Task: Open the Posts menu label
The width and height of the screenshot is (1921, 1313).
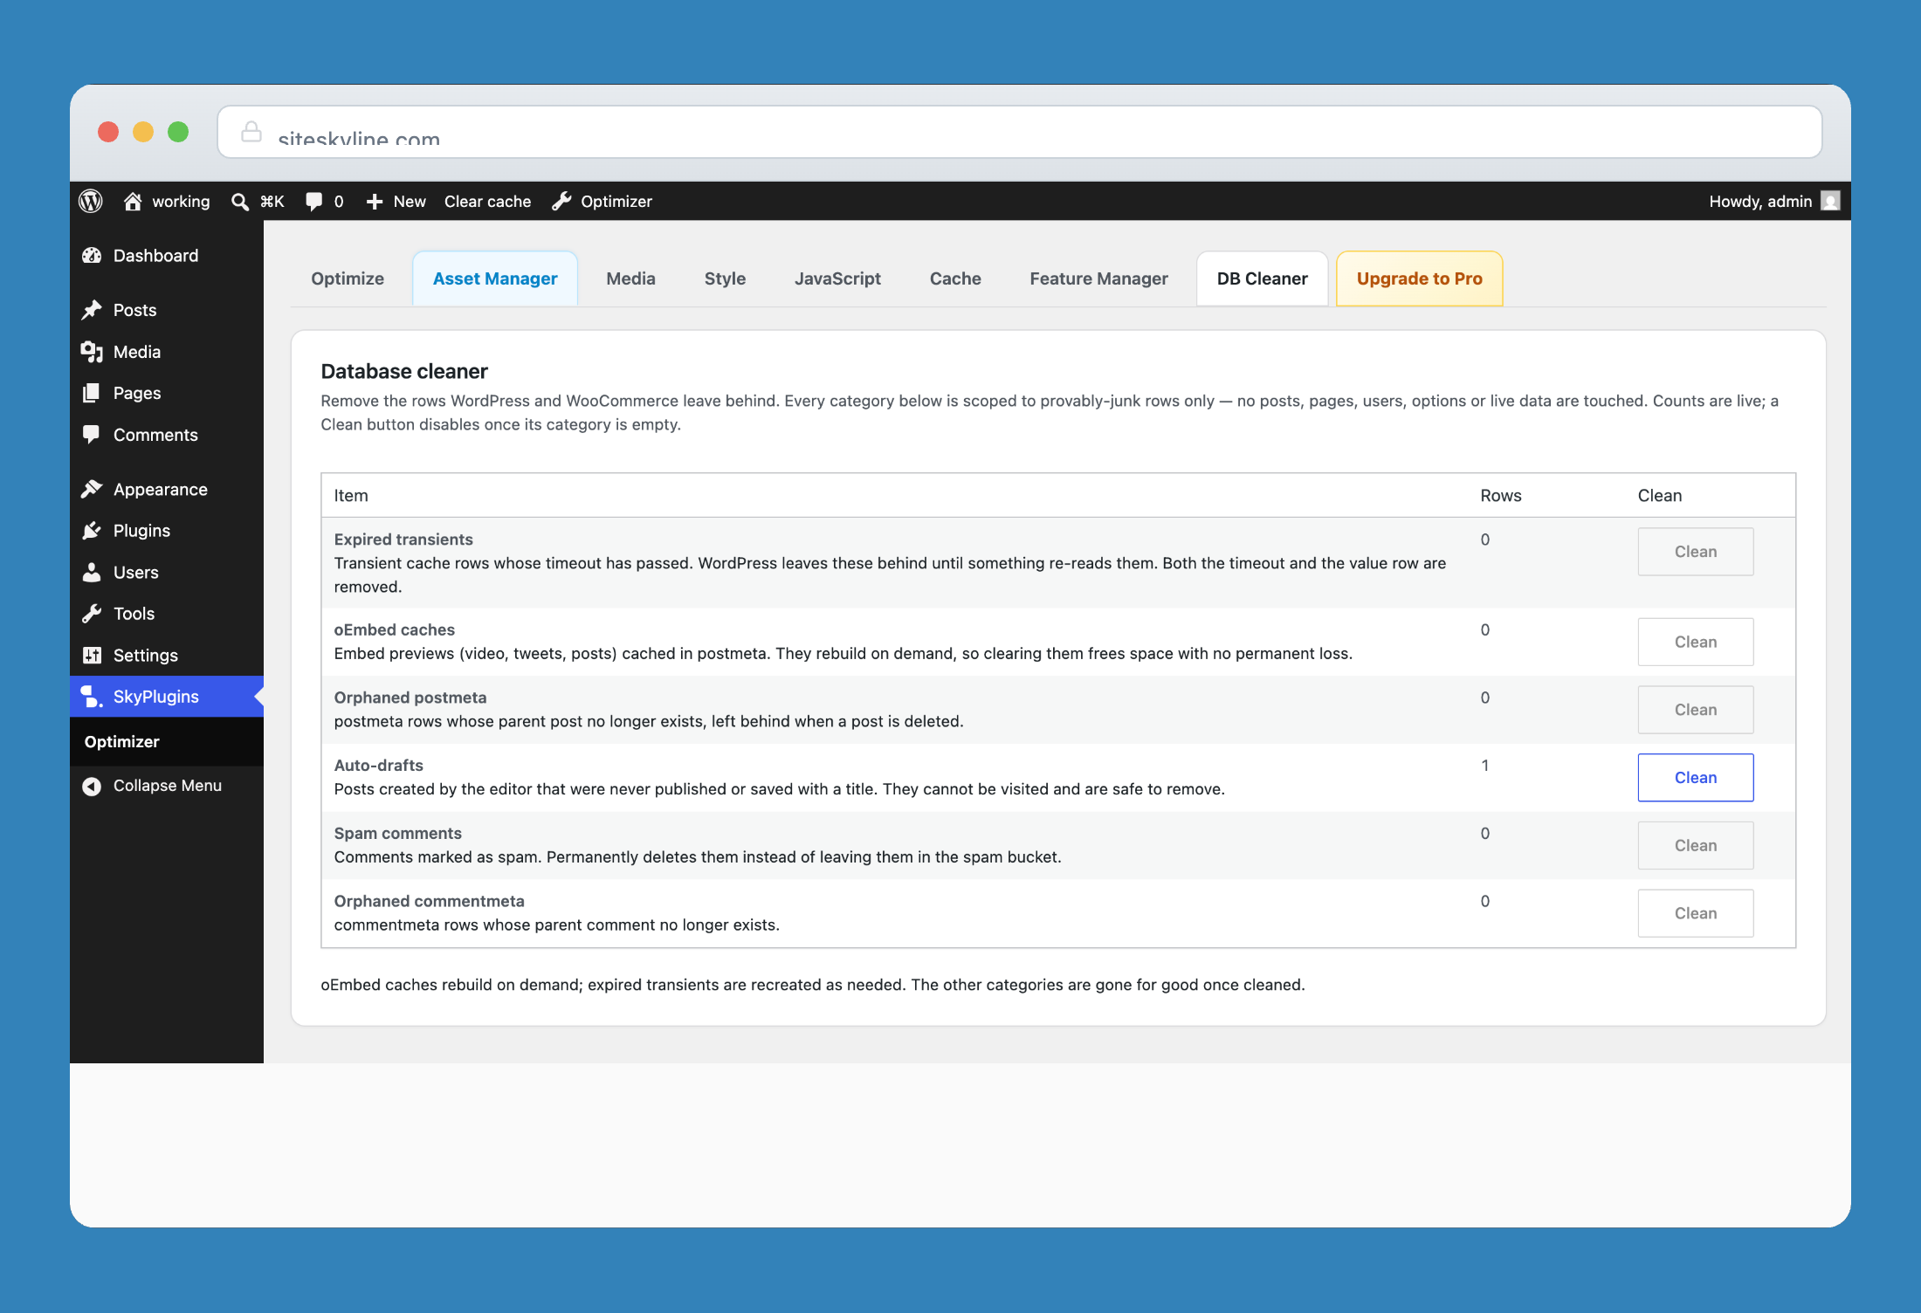Action: click(134, 310)
